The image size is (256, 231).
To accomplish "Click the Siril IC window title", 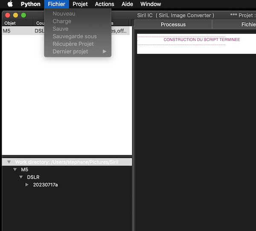I will (175, 15).
